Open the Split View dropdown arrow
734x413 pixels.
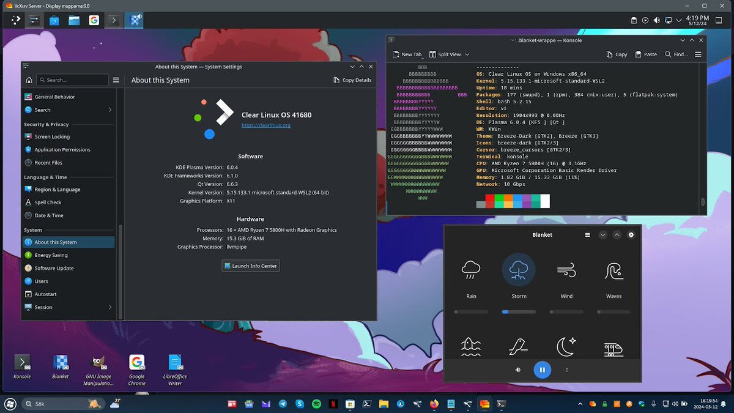pyautogui.click(x=467, y=54)
